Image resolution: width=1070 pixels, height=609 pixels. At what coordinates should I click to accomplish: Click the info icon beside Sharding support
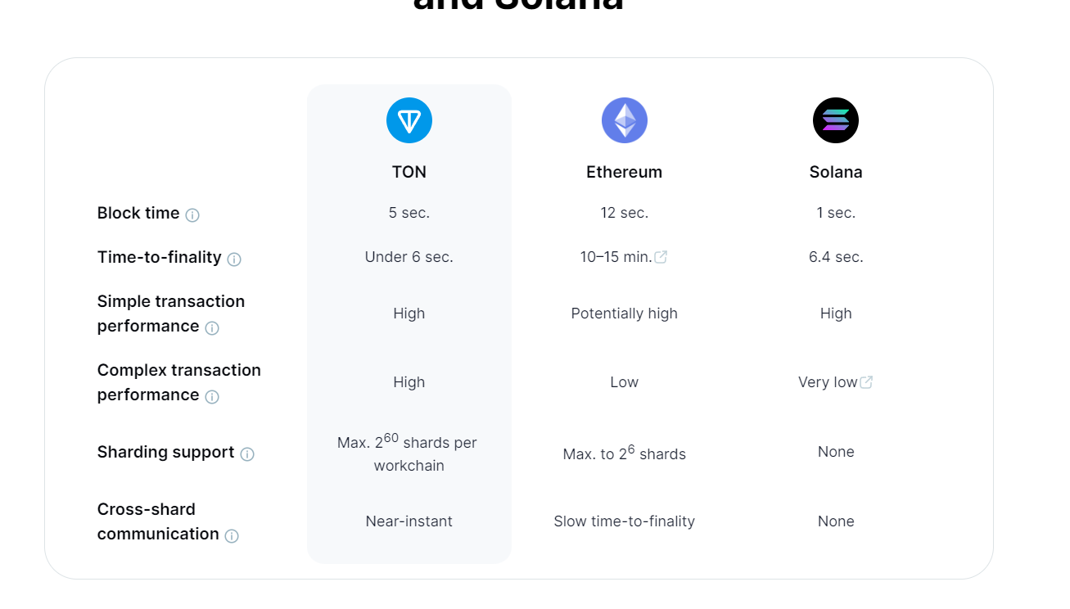coord(247,454)
